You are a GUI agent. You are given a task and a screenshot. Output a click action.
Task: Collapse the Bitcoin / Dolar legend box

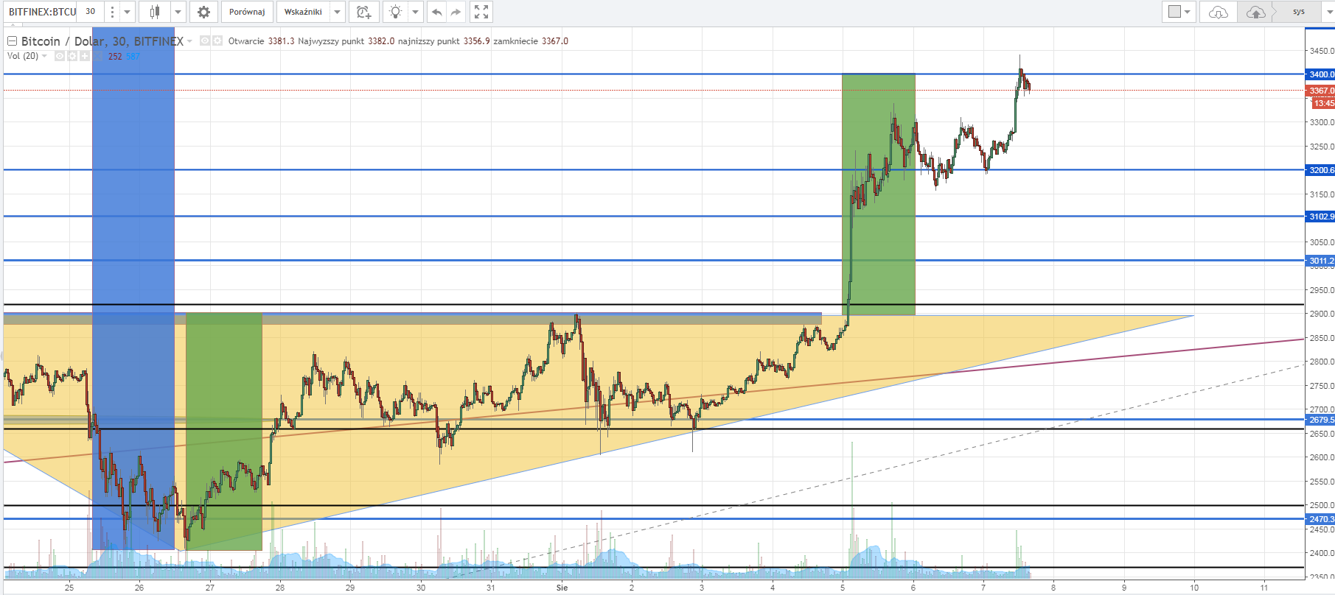point(12,41)
